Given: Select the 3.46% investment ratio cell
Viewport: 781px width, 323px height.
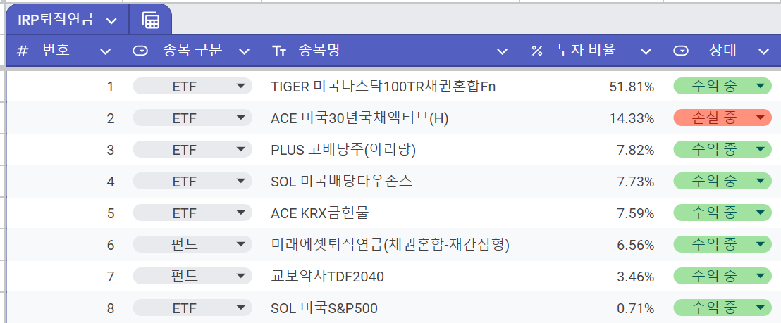Looking at the screenshot, I should pos(591,277).
